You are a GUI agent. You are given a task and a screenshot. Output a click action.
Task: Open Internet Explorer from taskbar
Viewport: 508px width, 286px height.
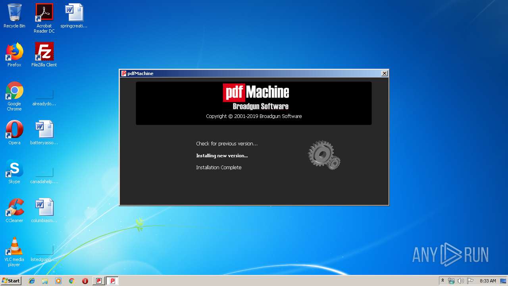pos(32,281)
